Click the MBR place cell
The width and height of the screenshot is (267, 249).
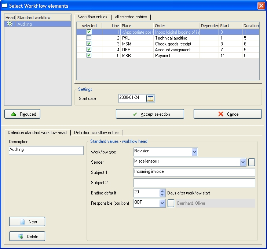[x=137, y=56]
